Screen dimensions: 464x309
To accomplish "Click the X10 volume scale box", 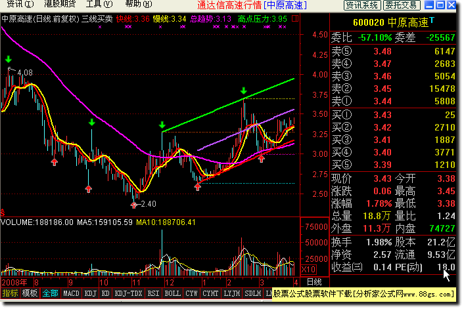I will (x=308, y=270).
